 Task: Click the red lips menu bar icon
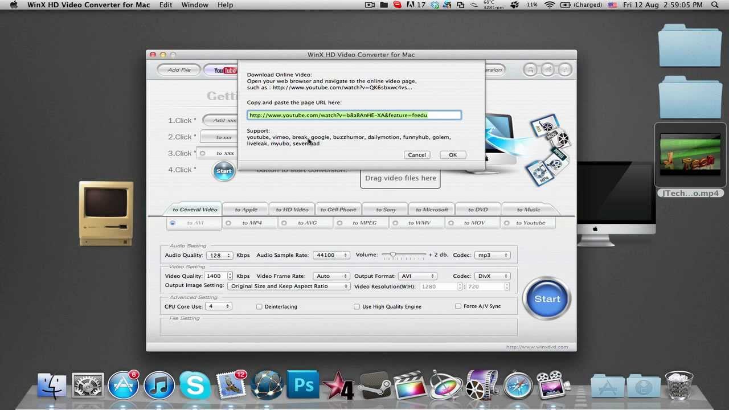coord(397,5)
